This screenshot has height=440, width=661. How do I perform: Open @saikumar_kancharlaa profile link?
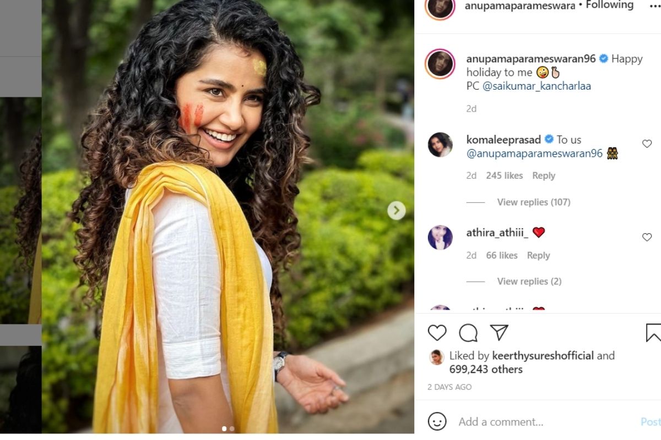click(x=537, y=86)
